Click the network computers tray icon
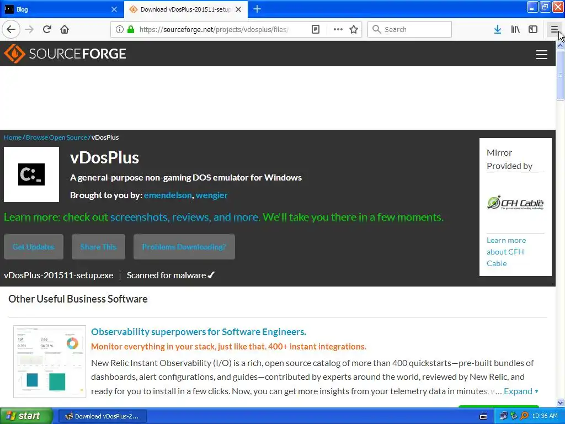The height and width of the screenshot is (424, 565). tap(503, 416)
